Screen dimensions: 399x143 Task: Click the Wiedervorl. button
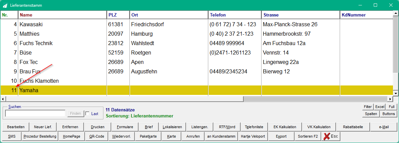(x=121, y=136)
